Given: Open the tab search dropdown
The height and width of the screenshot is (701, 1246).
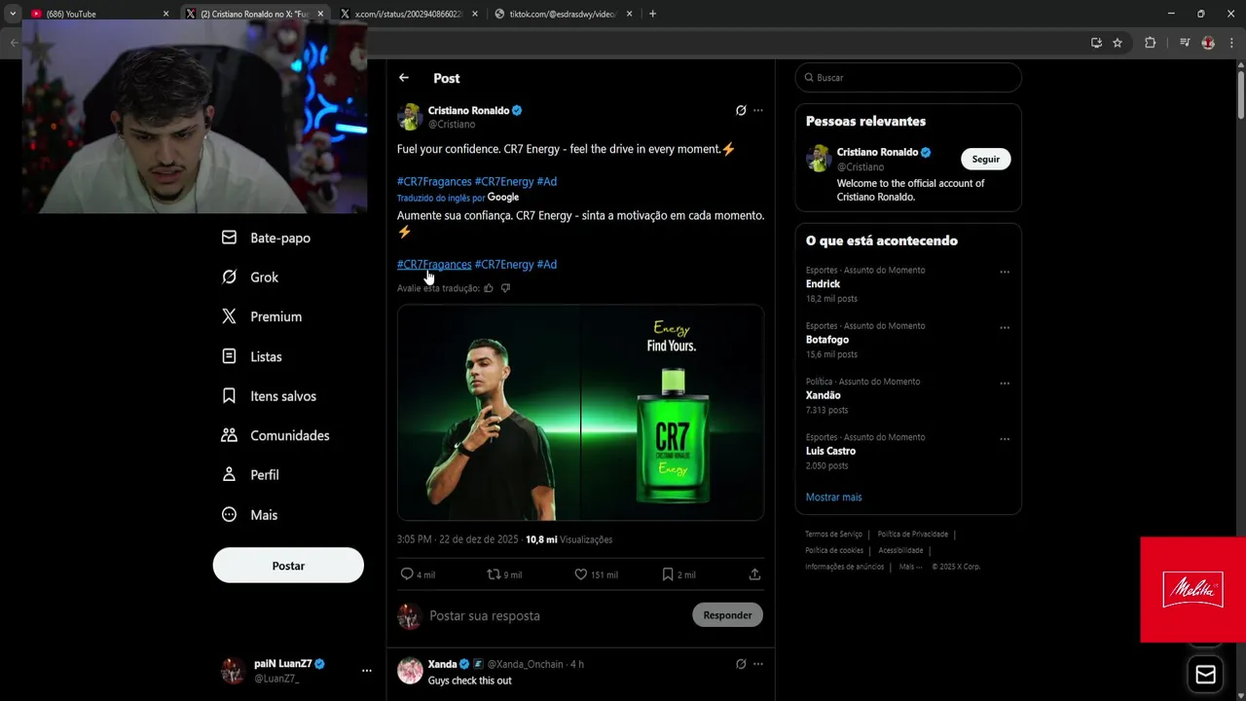Looking at the screenshot, I should [13, 14].
